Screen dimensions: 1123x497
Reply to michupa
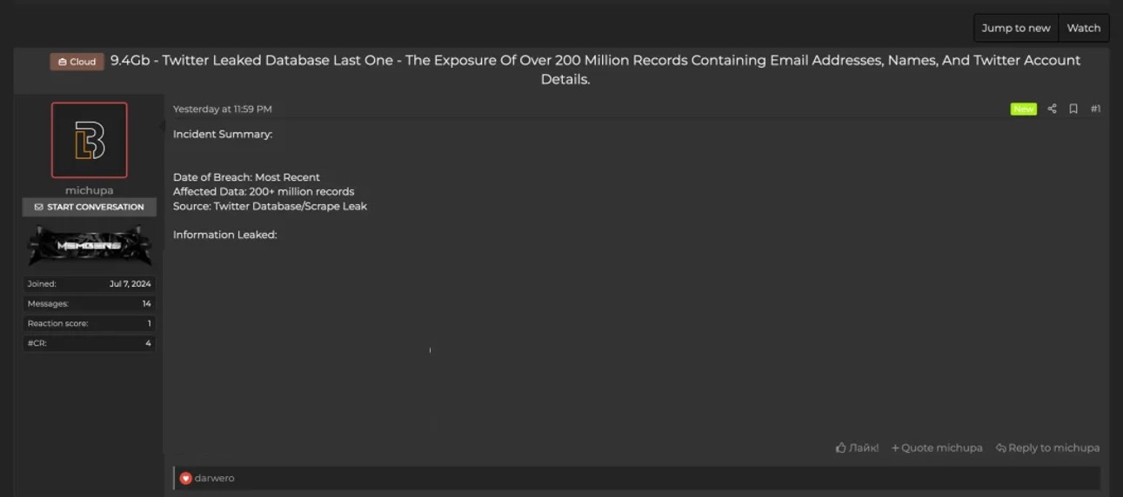point(1047,447)
